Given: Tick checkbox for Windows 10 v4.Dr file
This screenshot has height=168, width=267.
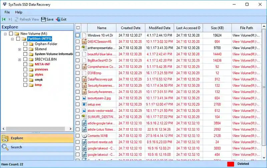Looking at the screenshot, I should tap(78, 35).
